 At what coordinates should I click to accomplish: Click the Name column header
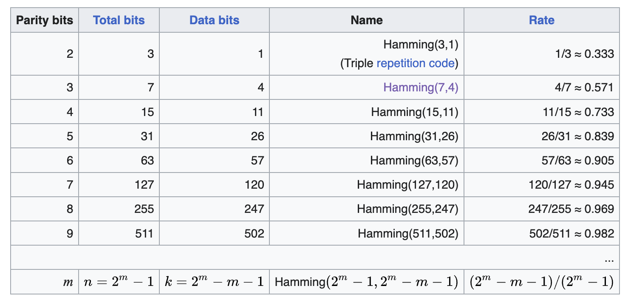[x=366, y=20]
